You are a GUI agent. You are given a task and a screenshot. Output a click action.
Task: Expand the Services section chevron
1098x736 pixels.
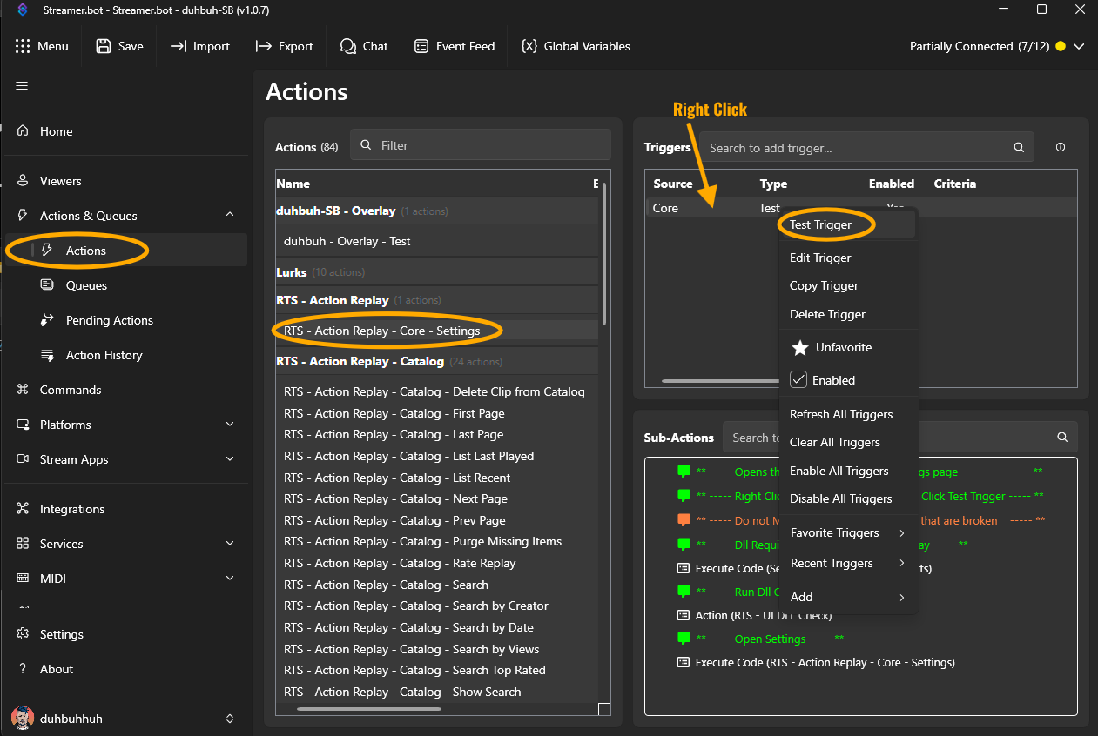tap(230, 544)
